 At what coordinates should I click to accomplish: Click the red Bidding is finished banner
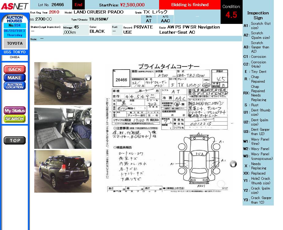pos(190,5)
